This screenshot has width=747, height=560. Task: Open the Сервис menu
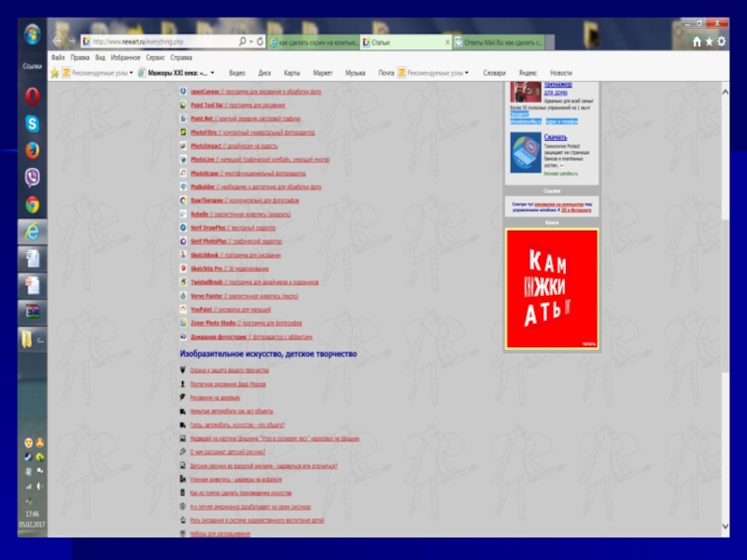click(155, 58)
